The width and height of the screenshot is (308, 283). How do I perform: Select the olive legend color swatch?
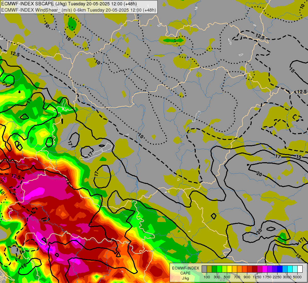click(x=210, y=269)
